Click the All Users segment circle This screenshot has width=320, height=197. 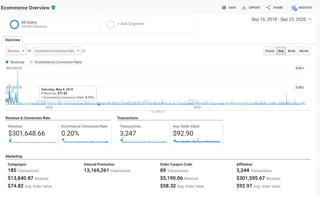coord(14,24)
